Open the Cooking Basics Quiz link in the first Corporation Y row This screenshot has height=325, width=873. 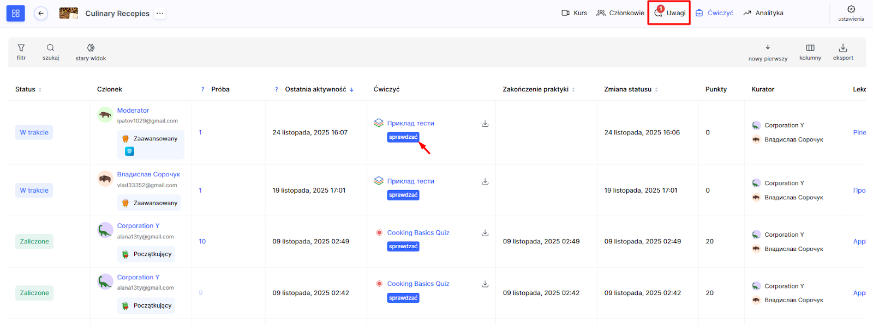418,232
